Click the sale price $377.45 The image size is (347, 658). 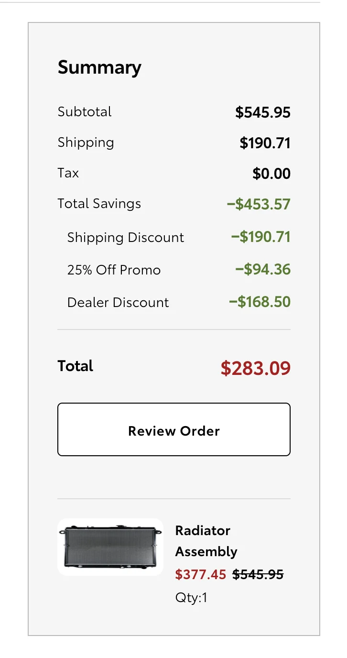(201, 574)
